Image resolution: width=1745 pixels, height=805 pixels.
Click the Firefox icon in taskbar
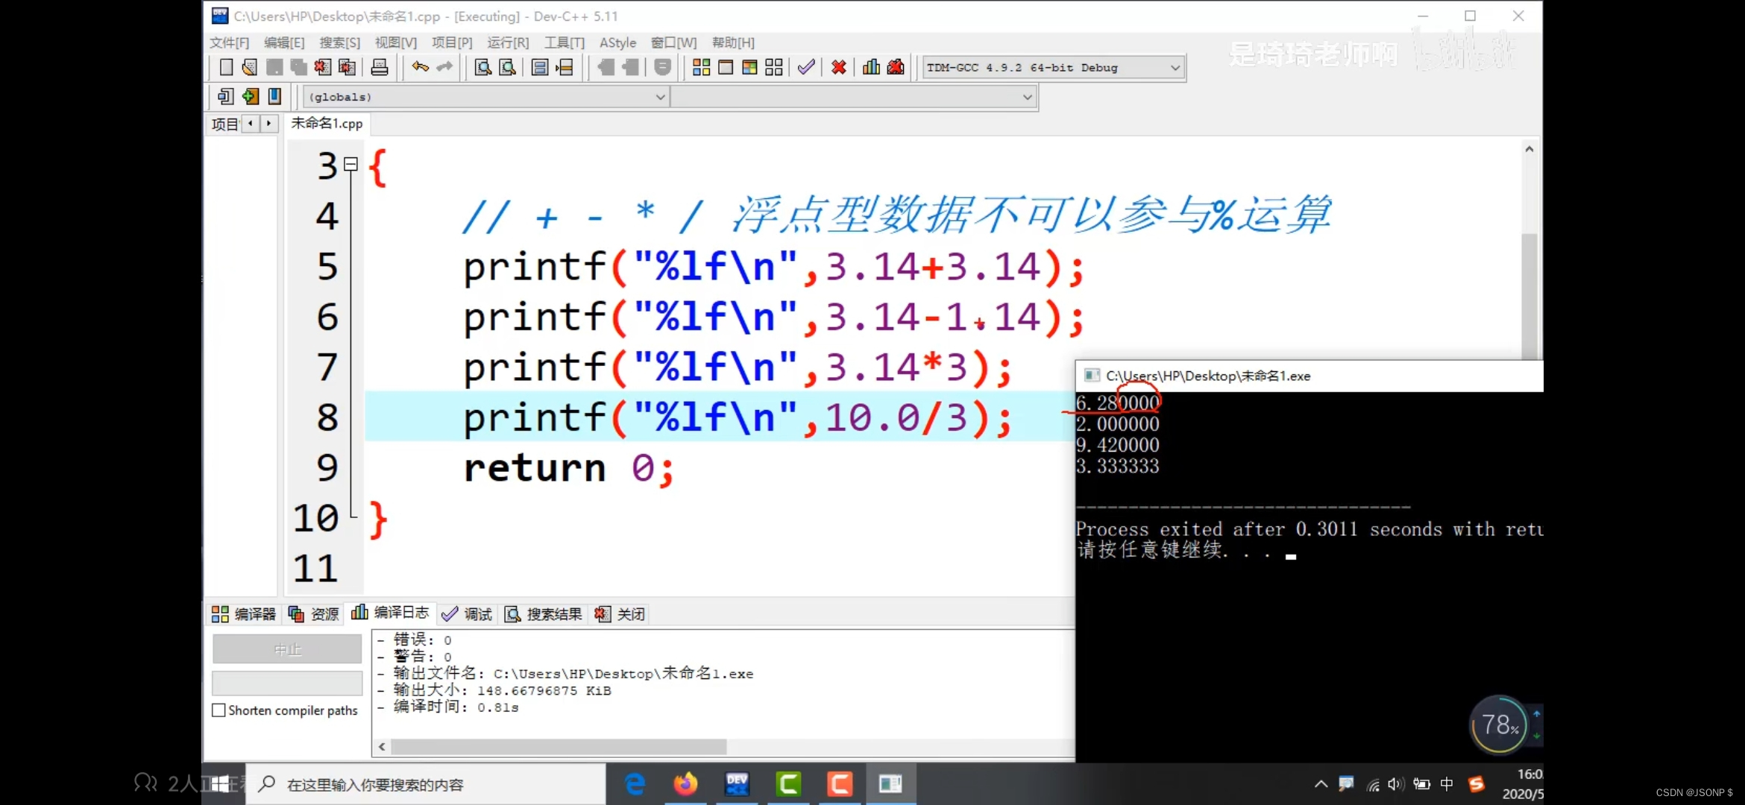[x=685, y=784]
